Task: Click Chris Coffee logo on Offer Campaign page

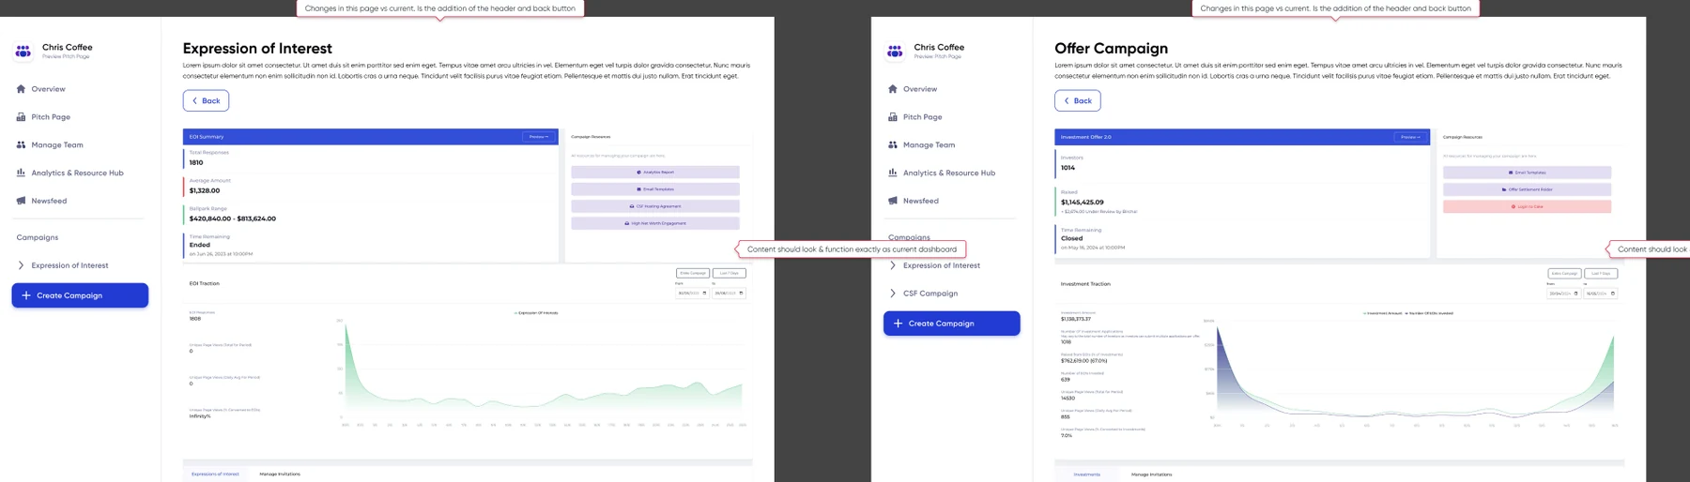Action: coord(895,52)
